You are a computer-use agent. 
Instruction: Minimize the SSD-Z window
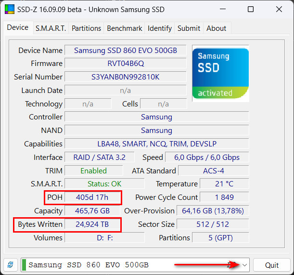(223, 9)
